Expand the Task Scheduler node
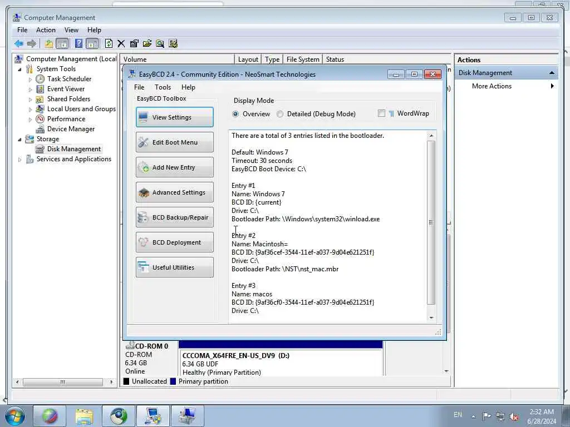Screen dimensions: 570x427 pos(30,79)
